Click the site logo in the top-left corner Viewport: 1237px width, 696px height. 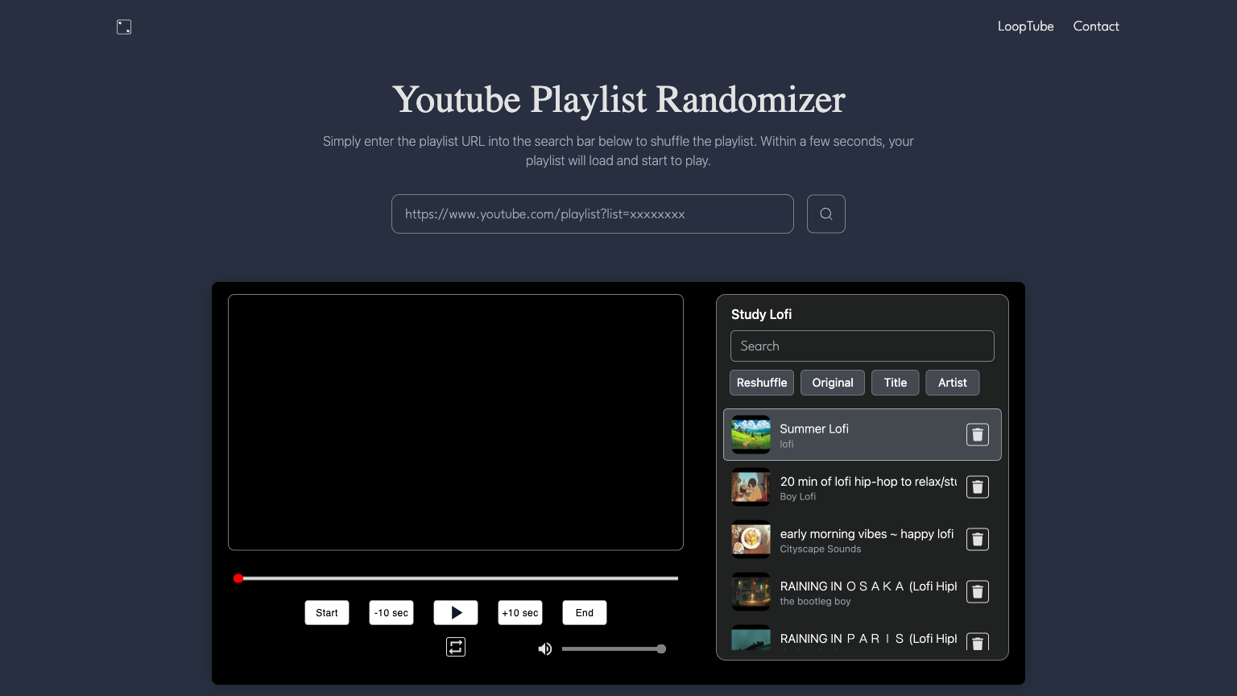[123, 27]
